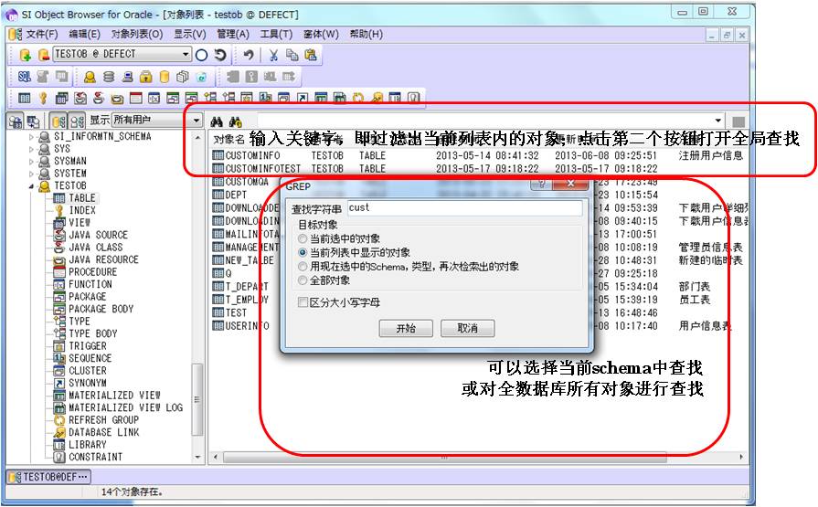
Task: Click the disconnect icon with red minus
Action: pyautogui.click(x=44, y=54)
